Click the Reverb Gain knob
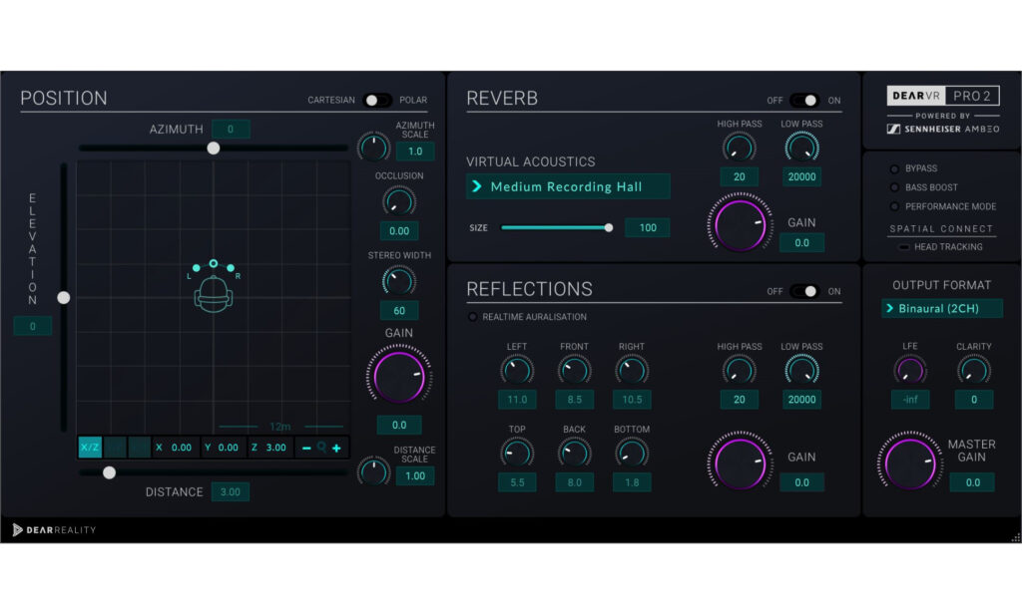Screen dimensions: 1022x612 (740, 224)
